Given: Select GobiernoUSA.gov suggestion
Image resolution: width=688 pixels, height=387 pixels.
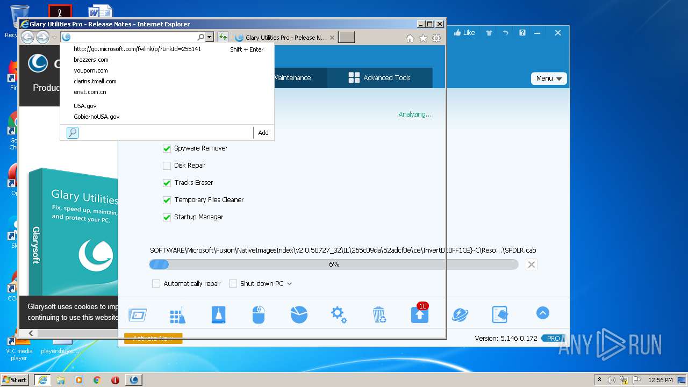Looking at the screenshot, I should [167, 117].
